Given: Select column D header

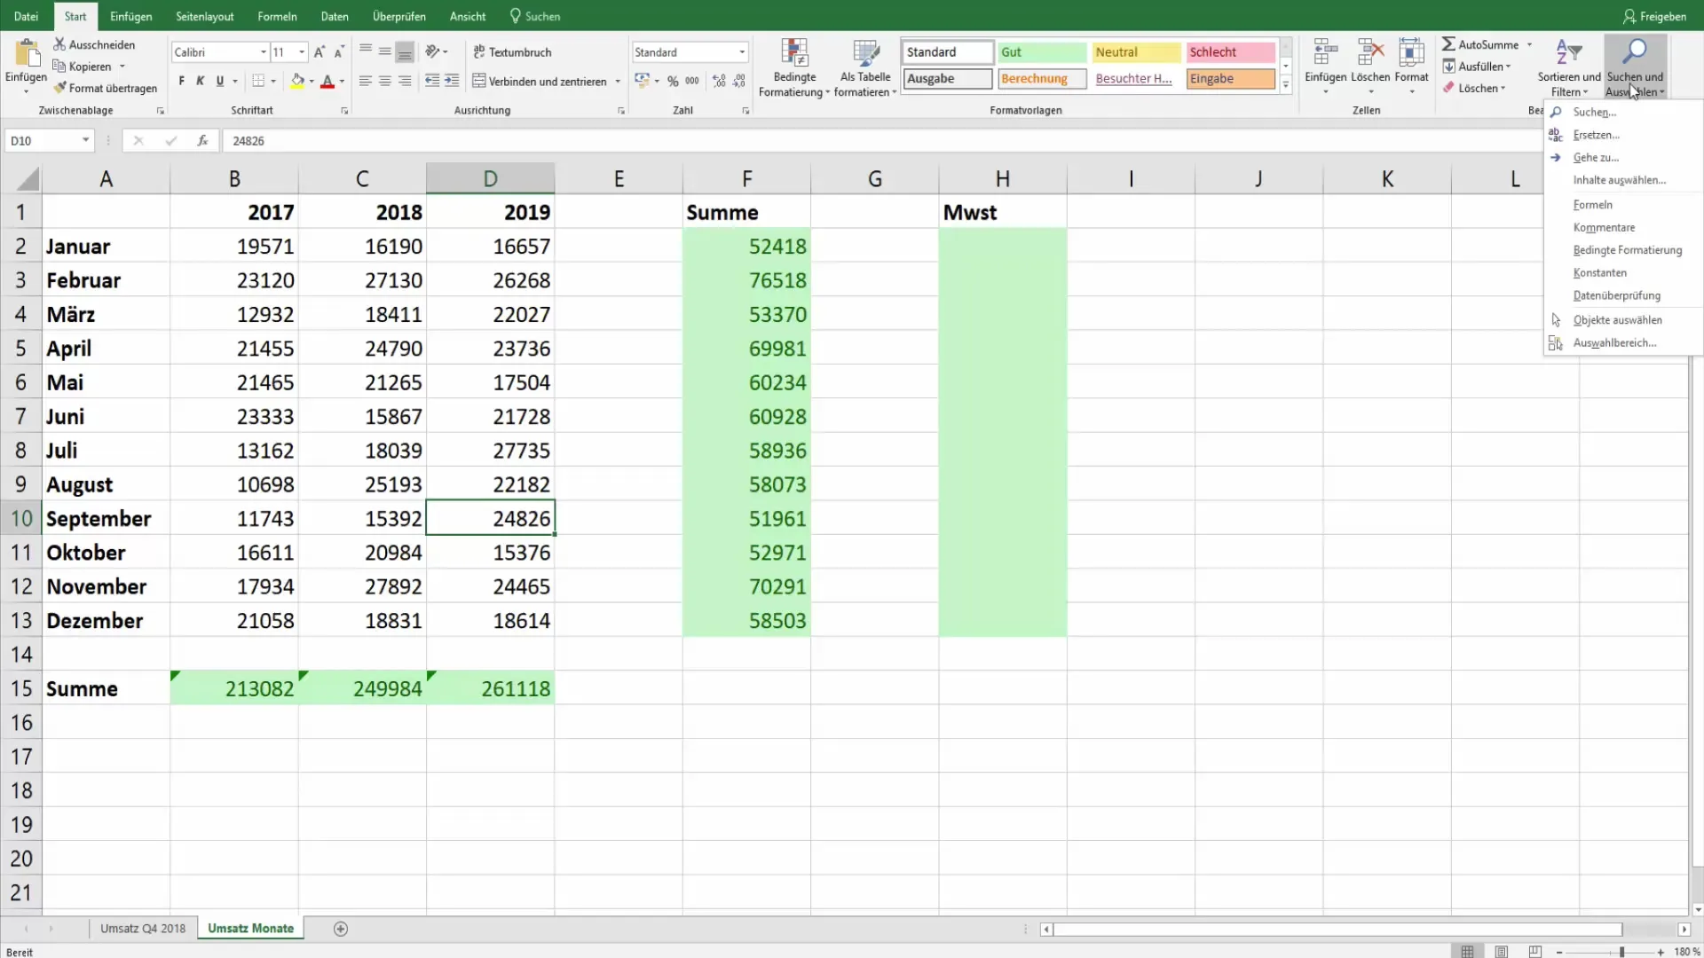Looking at the screenshot, I should point(490,178).
